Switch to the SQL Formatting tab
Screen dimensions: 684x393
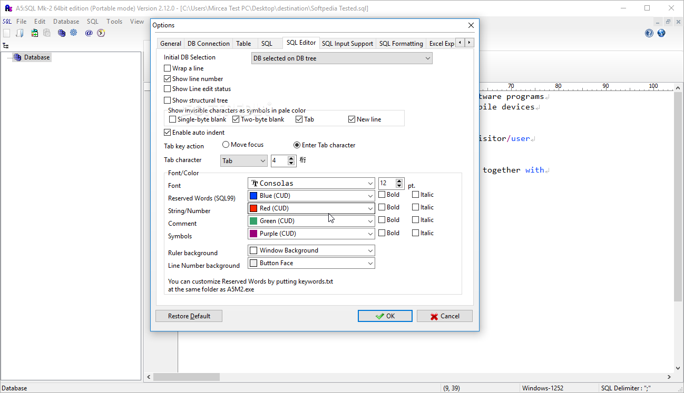pyautogui.click(x=401, y=44)
